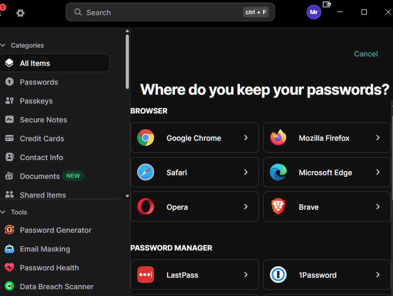The image size is (393, 296).
Task: Click the Microsoft Edge logo icon
Action: (278, 172)
